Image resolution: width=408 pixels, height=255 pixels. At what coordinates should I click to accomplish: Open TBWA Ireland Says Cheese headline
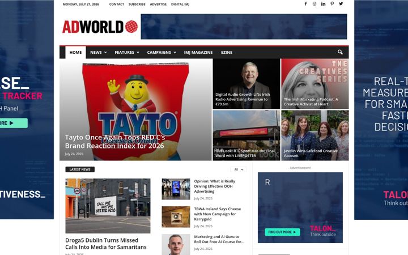218,214
